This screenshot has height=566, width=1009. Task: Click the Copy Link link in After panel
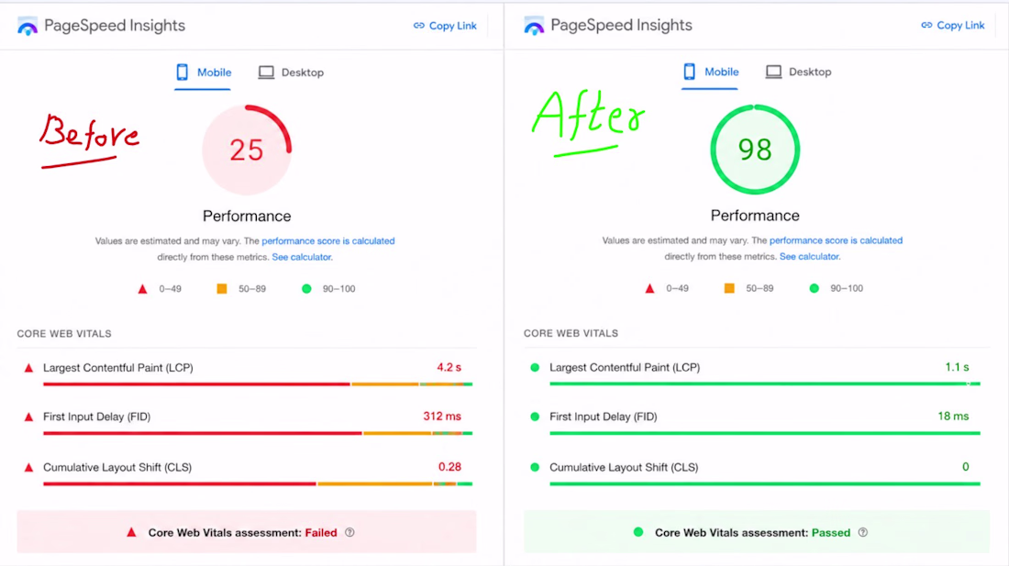(x=953, y=25)
